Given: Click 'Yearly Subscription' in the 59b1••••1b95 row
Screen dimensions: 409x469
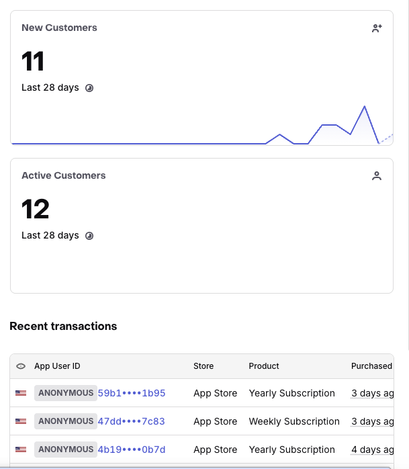Looking at the screenshot, I should point(291,393).
